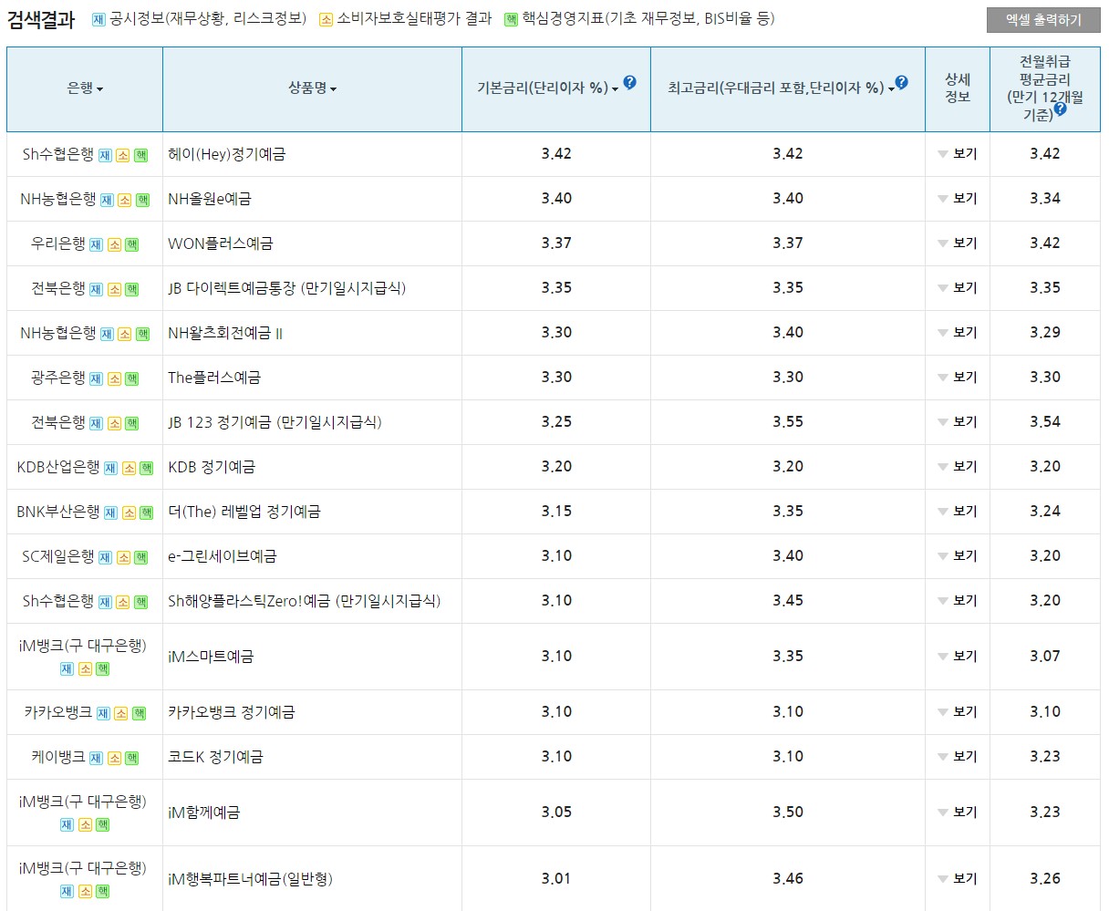The width and height of the screenshot is (1109, 911).
Task: Expand 보기 details for NH올원e예금
Action: (958, 199)
